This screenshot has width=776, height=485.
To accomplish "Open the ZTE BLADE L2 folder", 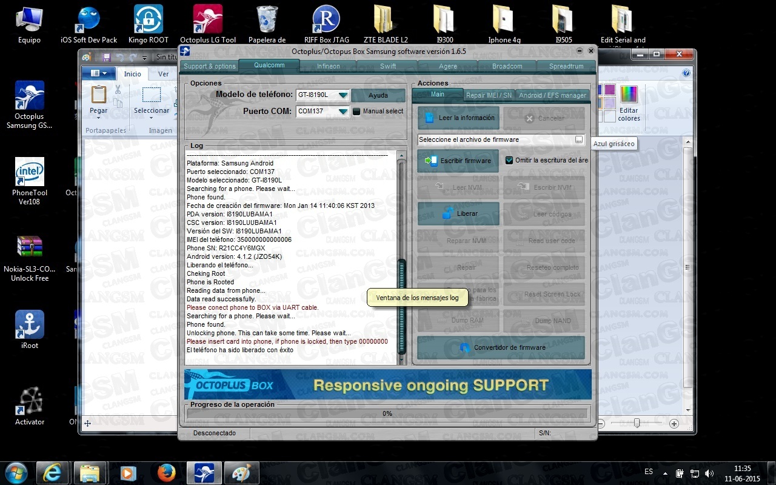I will point(386,24).
